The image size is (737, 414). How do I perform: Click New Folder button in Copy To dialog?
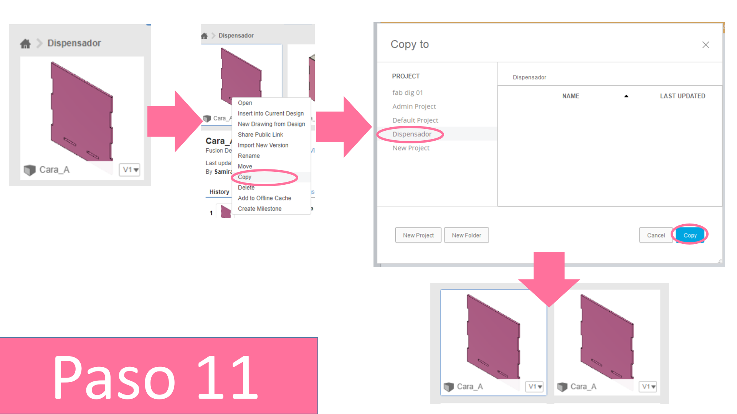pyautogui.click(x=466, y=235)
